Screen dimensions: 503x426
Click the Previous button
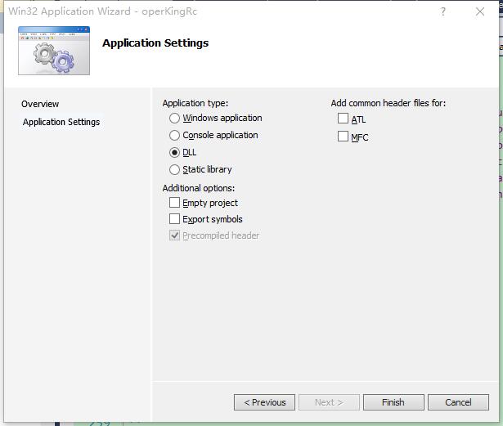[x=264, y=402]
